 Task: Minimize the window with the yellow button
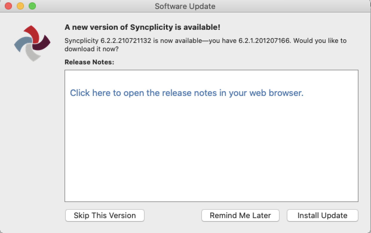pos(20,6)
